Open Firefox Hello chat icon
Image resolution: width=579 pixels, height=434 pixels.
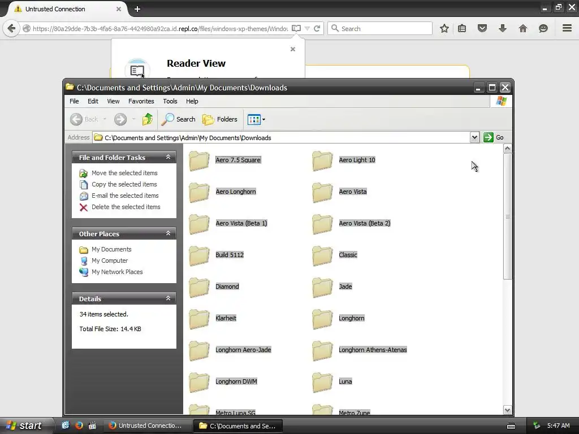pyautogui.click(x=543, y=28)
